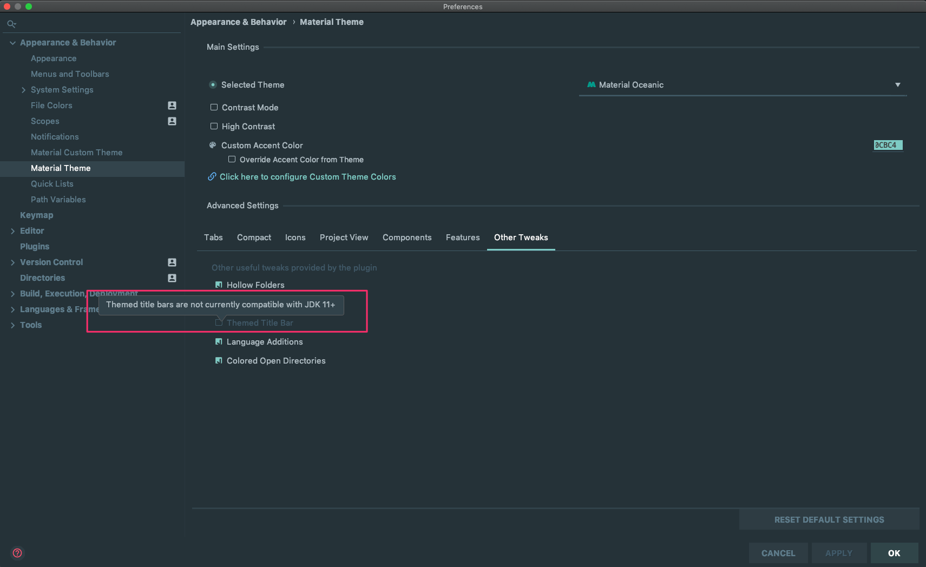Expand the Editor section

[12, 231]
